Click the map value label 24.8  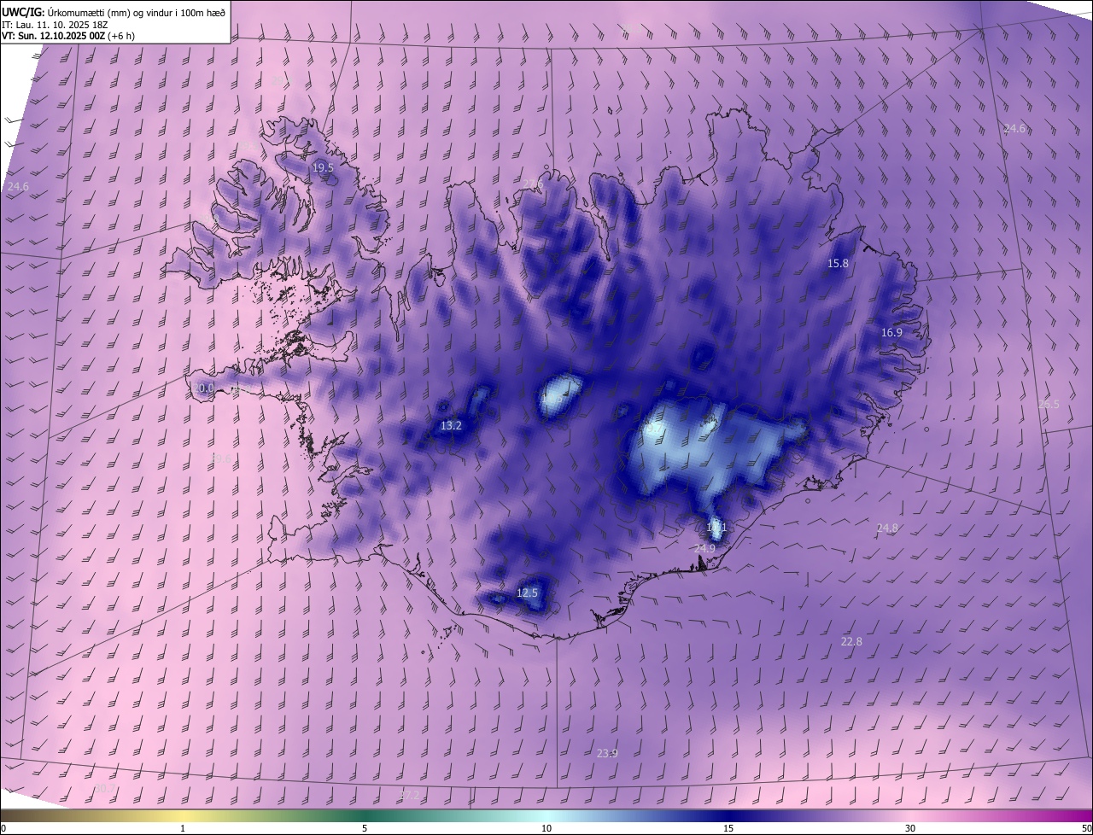pyautogui.click(x=887, y=528)
